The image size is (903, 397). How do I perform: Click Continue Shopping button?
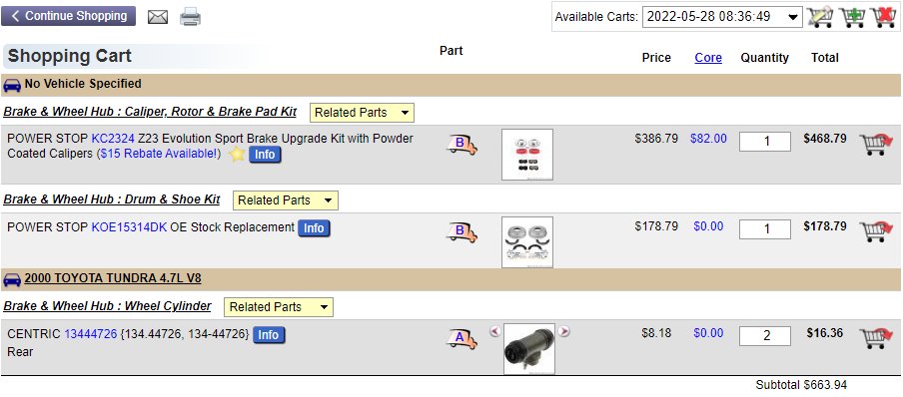(x=69, y=16)
